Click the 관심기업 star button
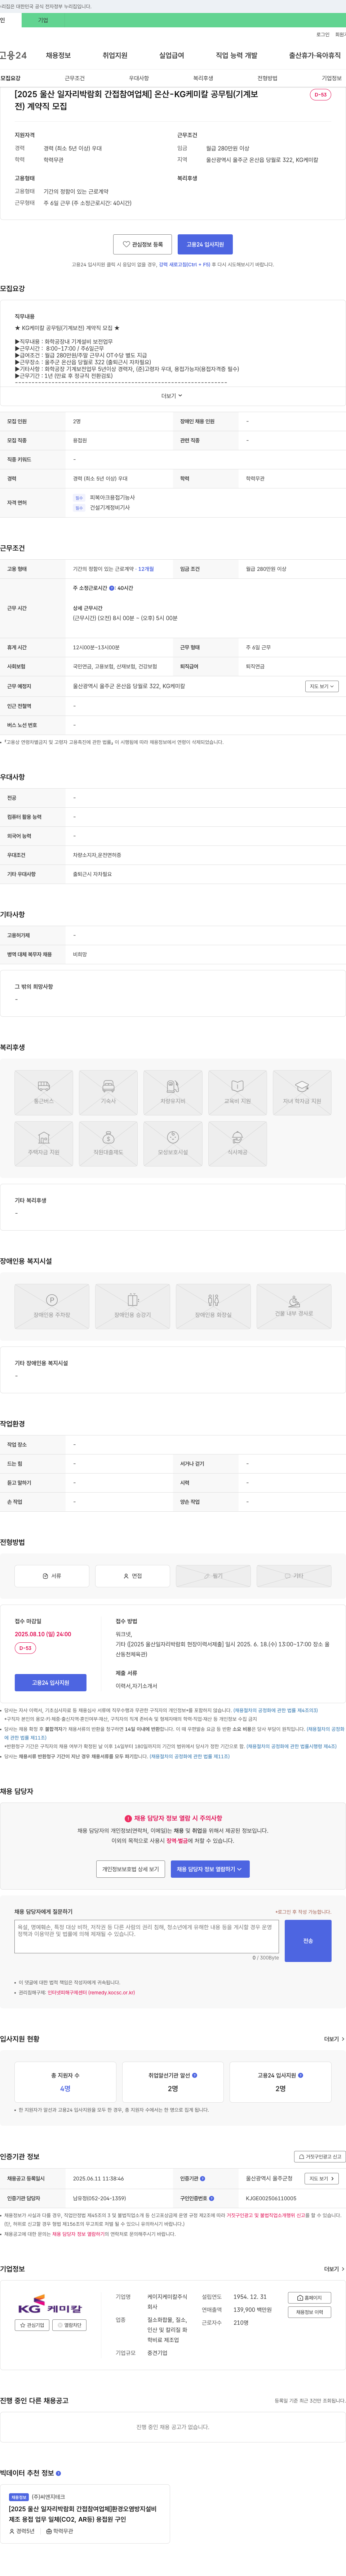This screenshot has width=346, height=2576. (32, 2325)
